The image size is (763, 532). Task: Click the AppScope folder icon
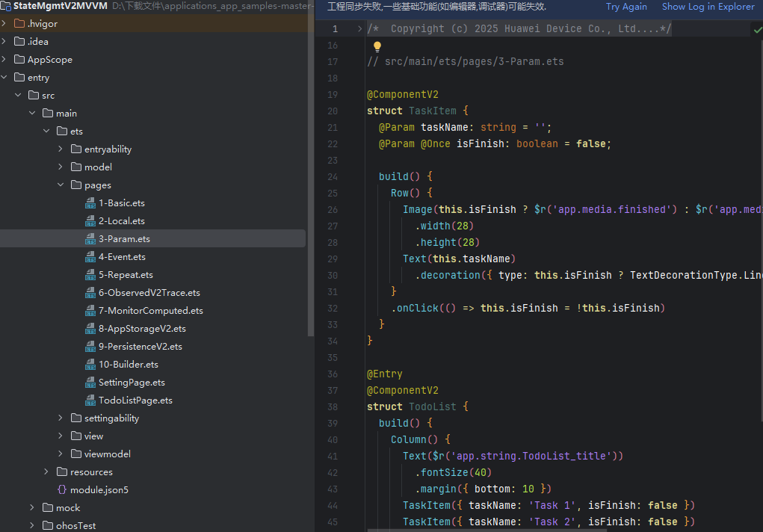tap(19, 59)
